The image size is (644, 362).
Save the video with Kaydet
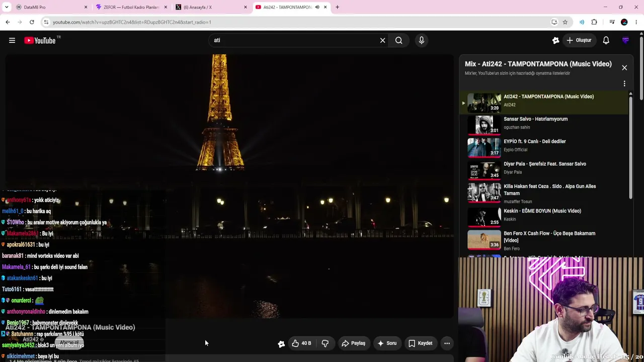(421, 343)
